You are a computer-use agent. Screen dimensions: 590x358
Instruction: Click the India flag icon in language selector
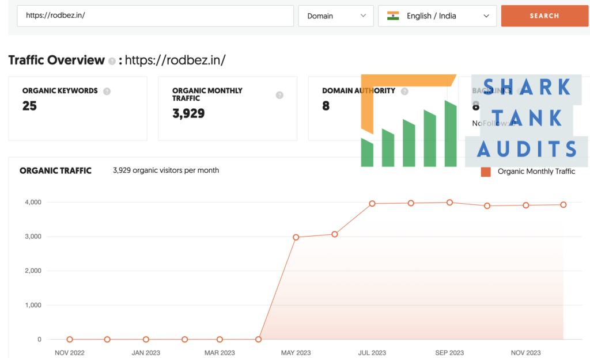(394, 16)
